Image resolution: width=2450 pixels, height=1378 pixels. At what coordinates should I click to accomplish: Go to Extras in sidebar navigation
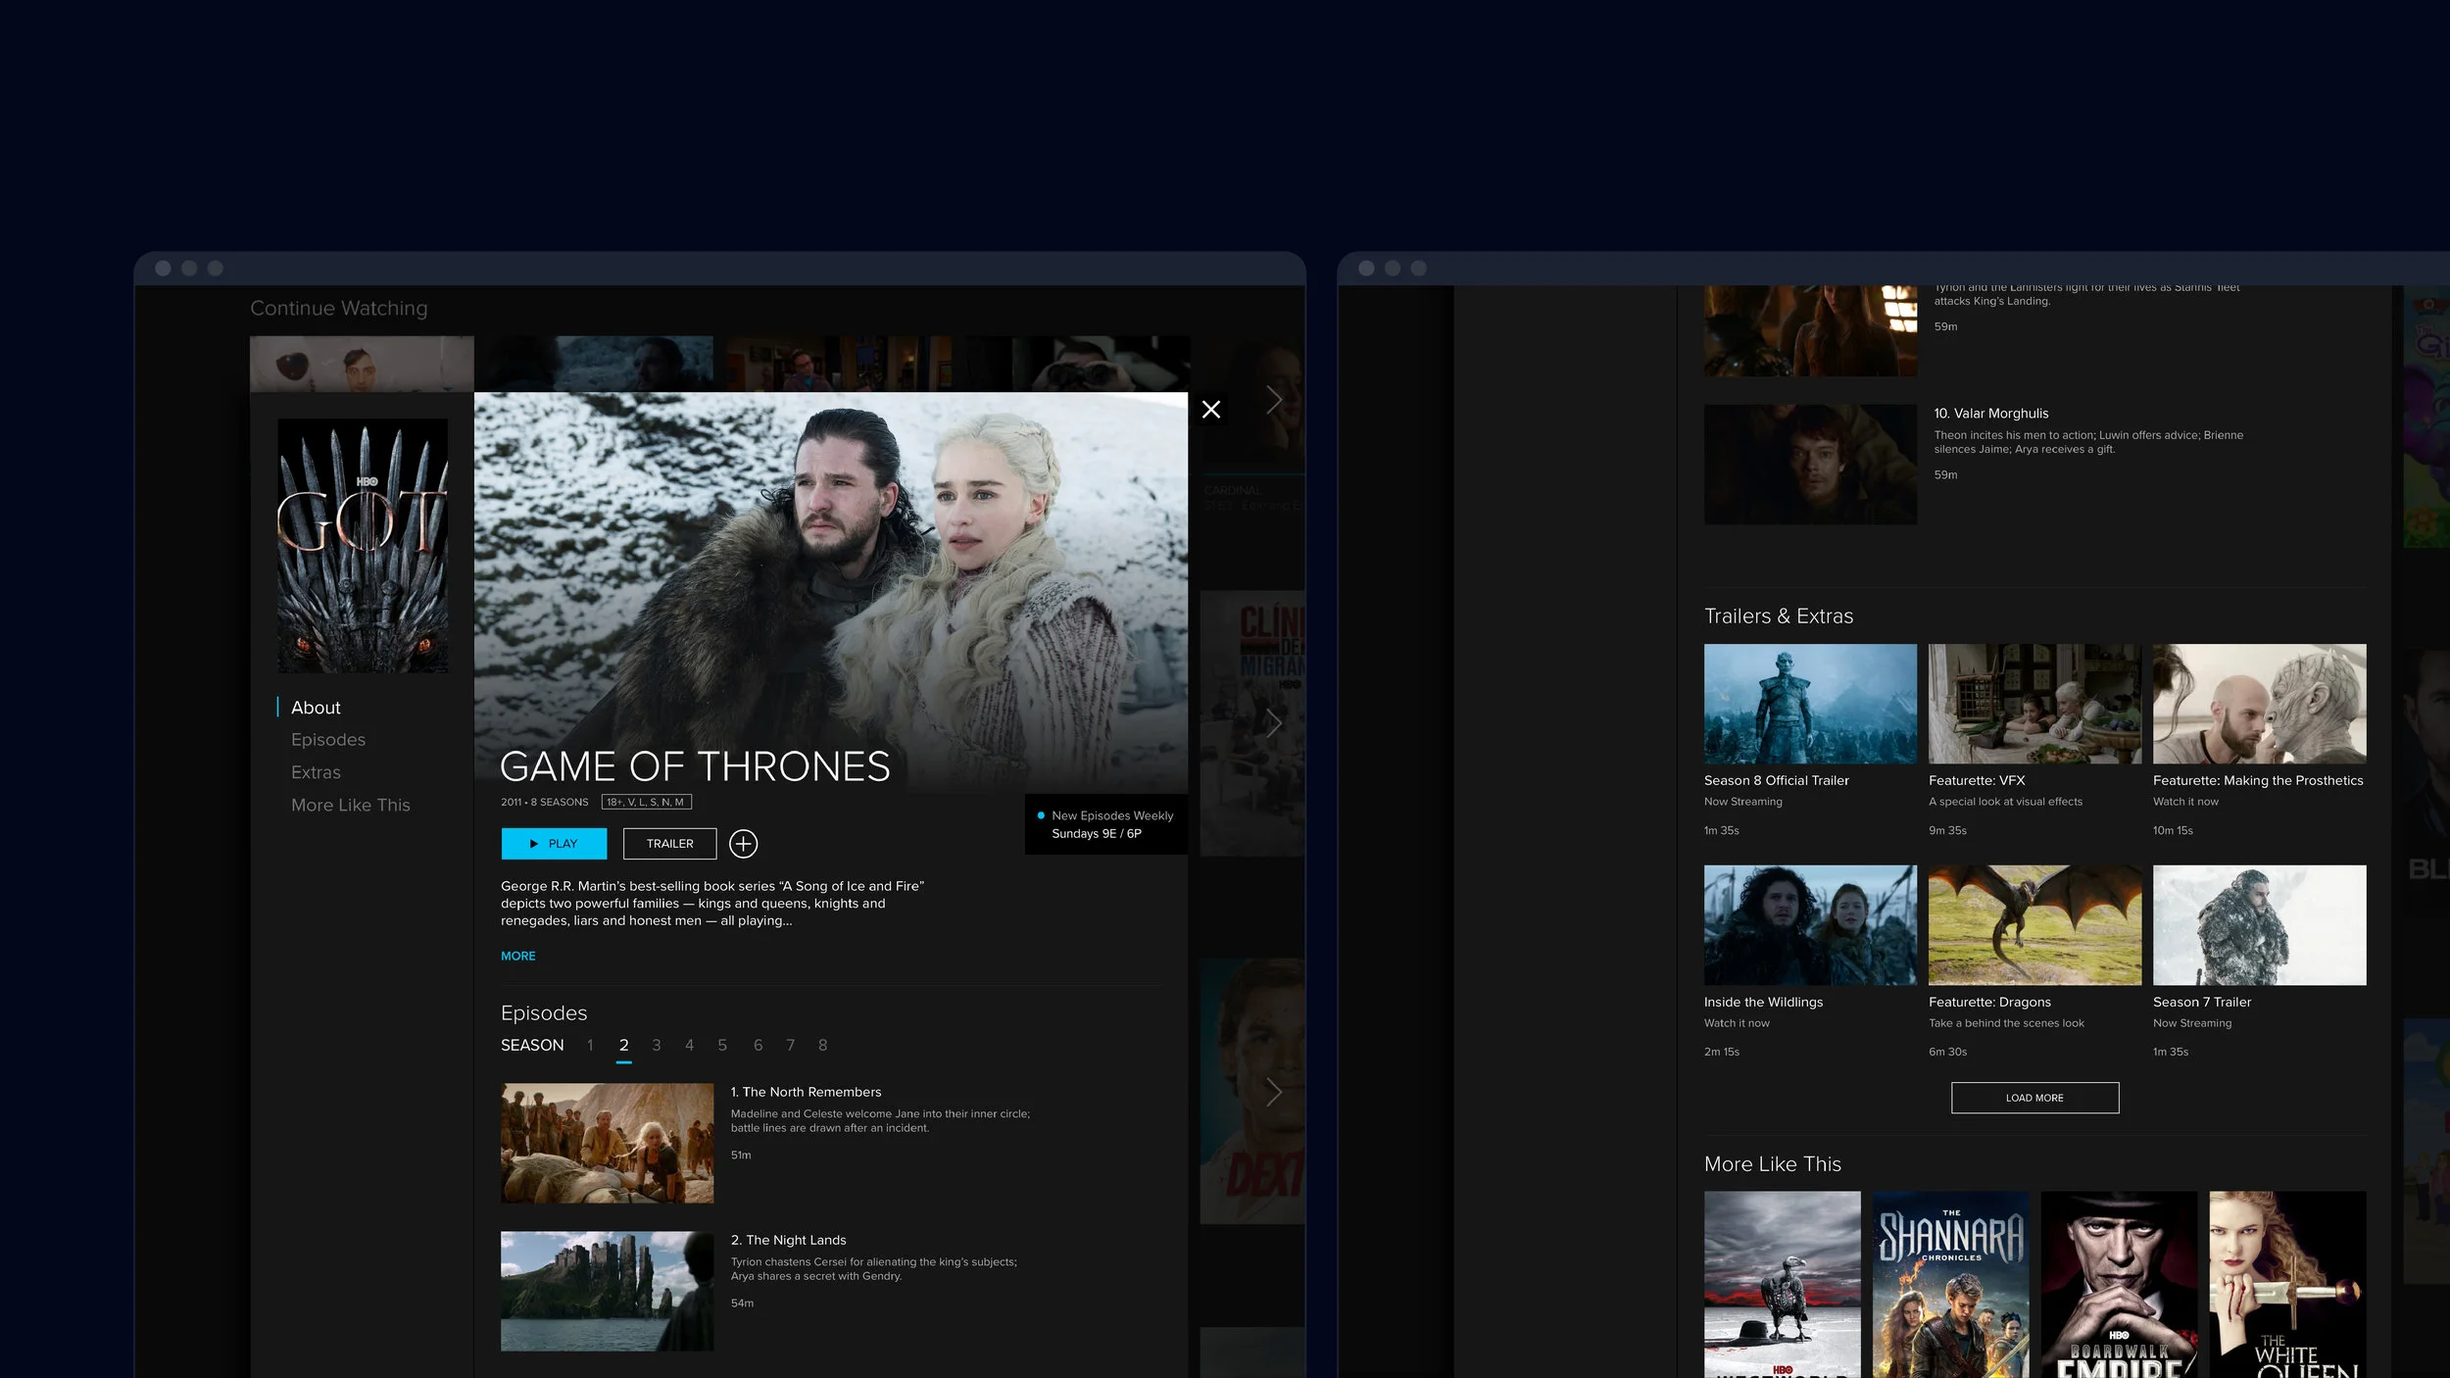tap(316, 772)
